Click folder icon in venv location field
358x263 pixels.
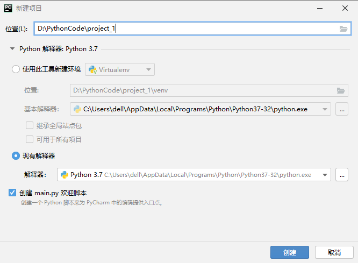click(x=340, y=90)
